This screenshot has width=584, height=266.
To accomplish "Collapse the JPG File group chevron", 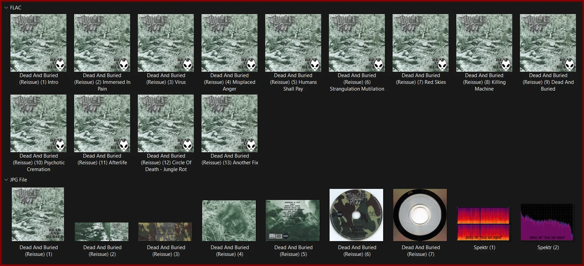I will tap(6, 180).
